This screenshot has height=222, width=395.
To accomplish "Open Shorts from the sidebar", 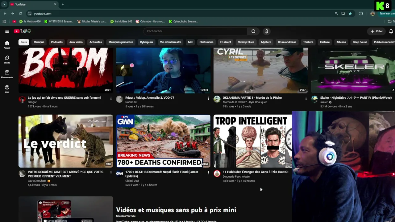I will click(x=7, y=60).
